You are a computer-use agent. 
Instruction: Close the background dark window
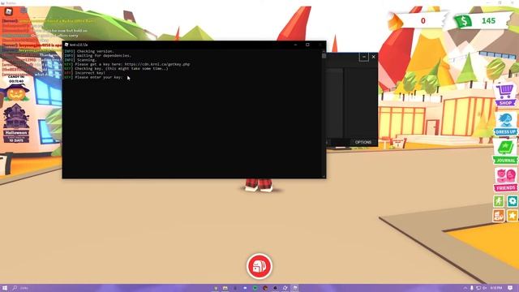[373, 57]
